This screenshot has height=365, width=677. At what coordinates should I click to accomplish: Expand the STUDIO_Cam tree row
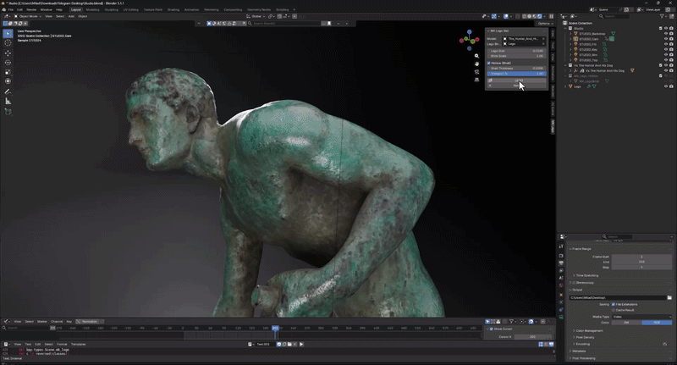(570, 39)
